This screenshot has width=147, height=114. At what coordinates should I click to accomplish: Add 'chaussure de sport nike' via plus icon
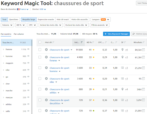coord(46,78)
